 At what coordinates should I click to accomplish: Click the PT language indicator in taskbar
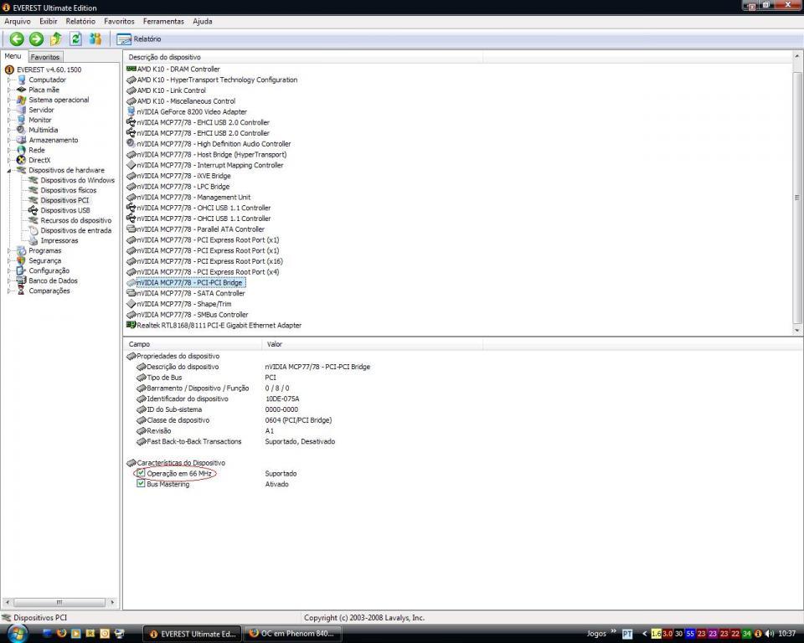627,635
